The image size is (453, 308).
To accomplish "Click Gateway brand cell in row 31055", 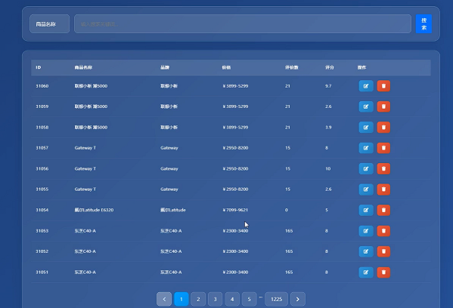I will coord(169,189).
